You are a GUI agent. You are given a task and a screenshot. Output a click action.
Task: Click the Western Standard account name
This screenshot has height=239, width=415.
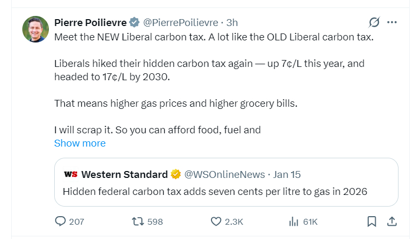tap(124, 174)
